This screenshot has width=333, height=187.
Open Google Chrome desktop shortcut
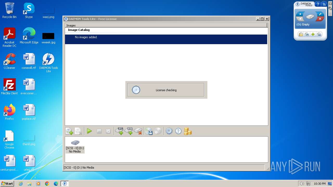[9, 140]
